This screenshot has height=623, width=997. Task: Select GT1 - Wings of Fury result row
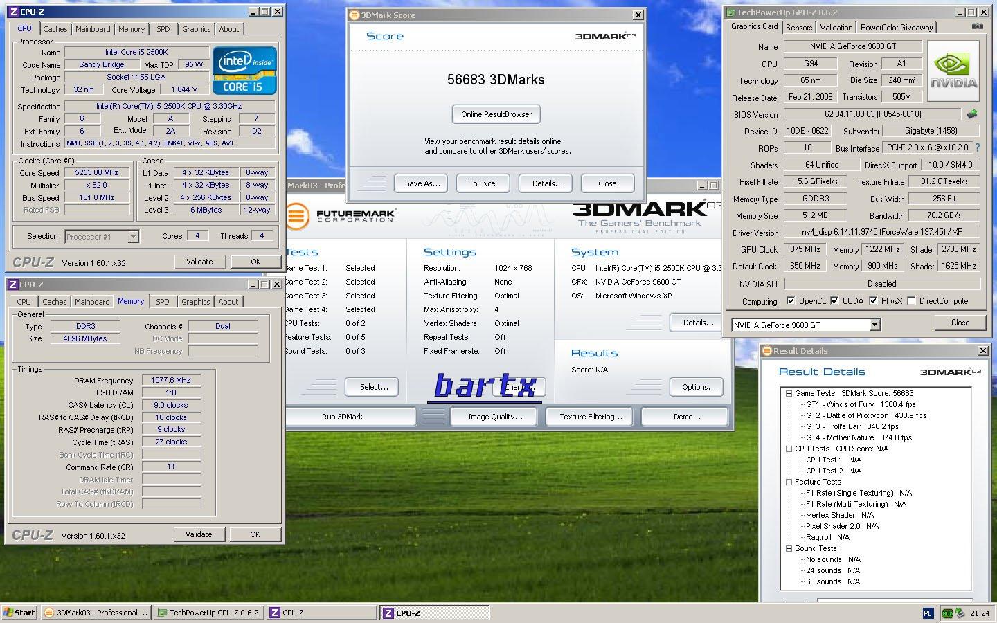coord(861,404)
